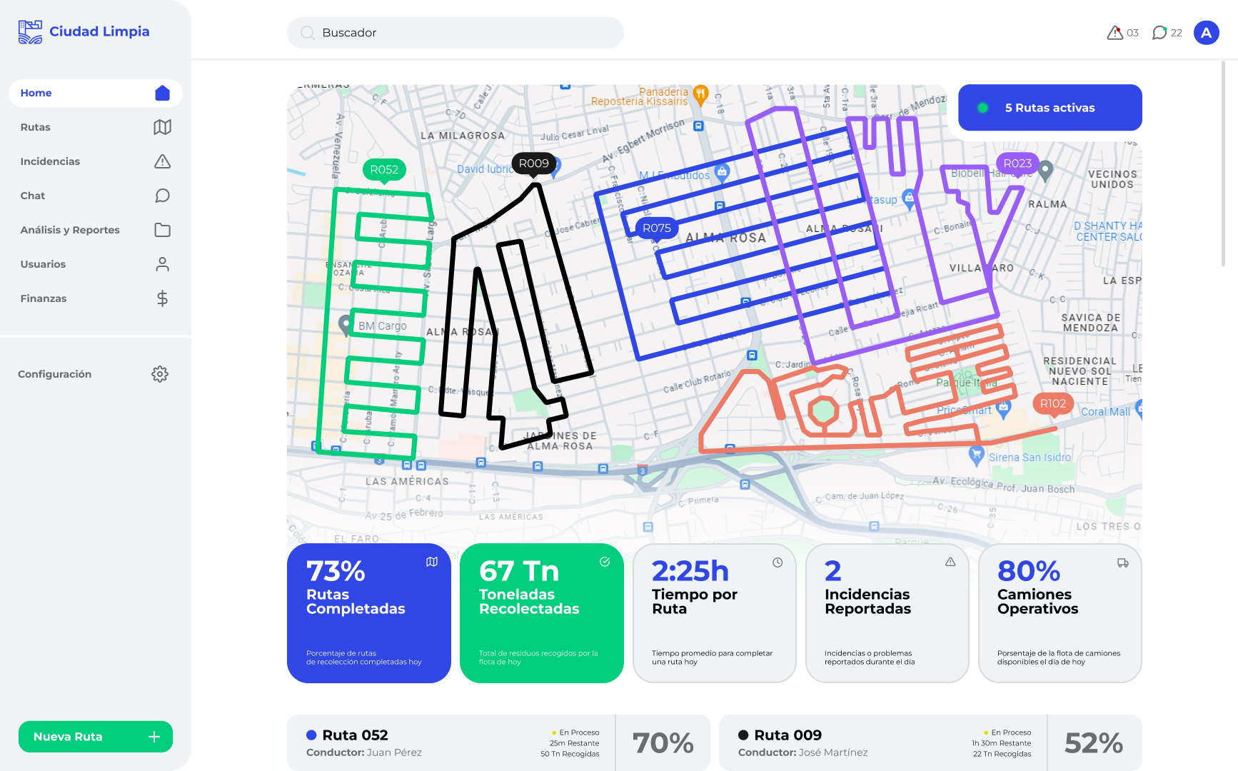
Task: Click the 5 Rutas activas button
Action: click(x=1050, y=108)
